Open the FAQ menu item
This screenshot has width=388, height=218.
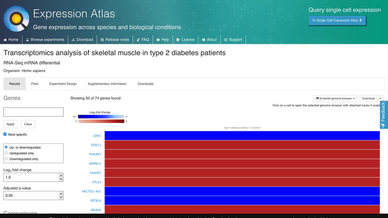[x=143, y=40]
